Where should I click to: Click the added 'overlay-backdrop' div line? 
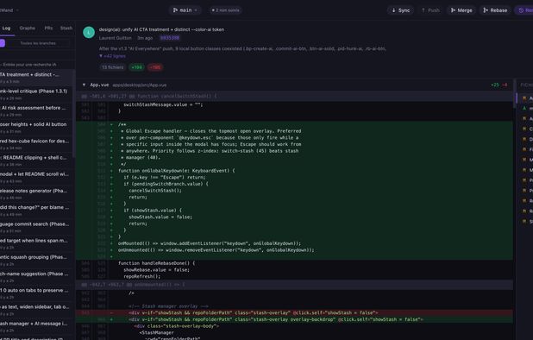click(294, 319)
